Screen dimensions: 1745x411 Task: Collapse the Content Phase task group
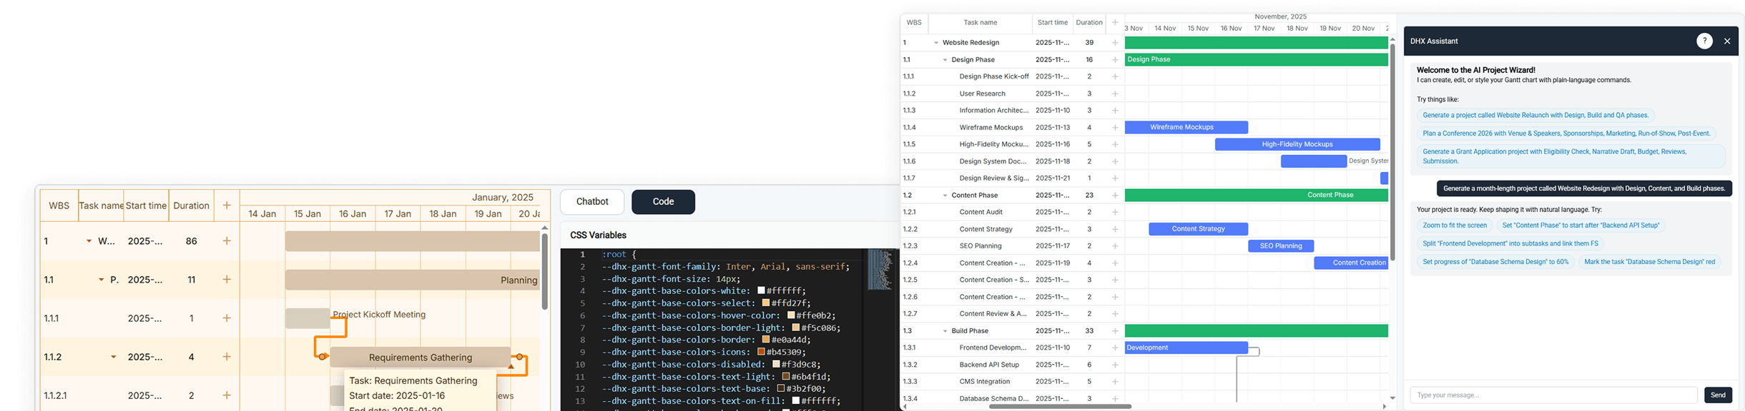[945, 196]
